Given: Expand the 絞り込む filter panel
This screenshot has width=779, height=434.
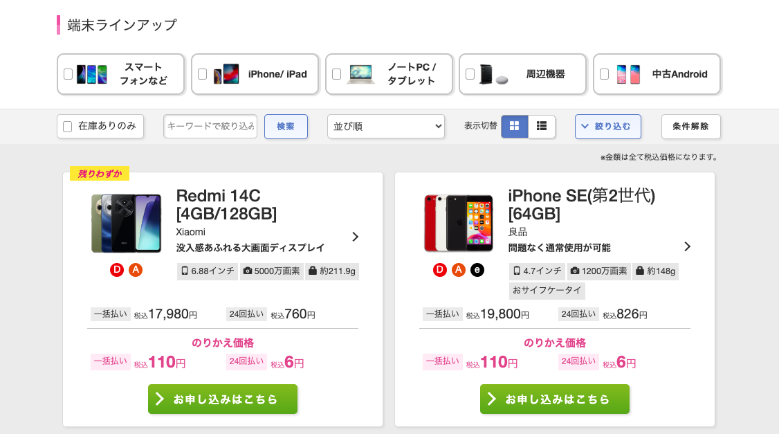Looking at the screenshot, I should [x=607, y=126].
